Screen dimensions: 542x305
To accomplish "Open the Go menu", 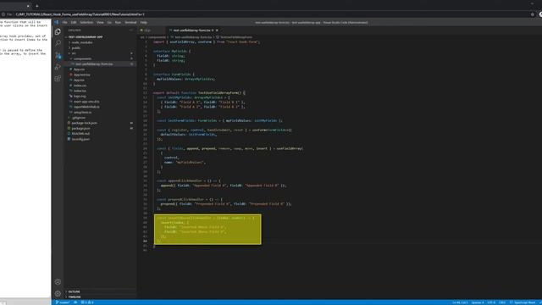I will [x=109, y=23].
